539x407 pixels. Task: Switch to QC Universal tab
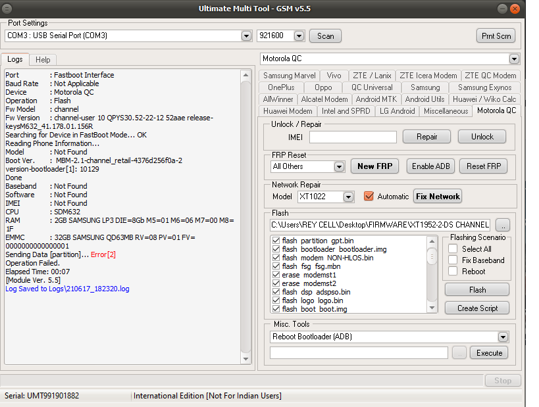(x=372, y=87)
